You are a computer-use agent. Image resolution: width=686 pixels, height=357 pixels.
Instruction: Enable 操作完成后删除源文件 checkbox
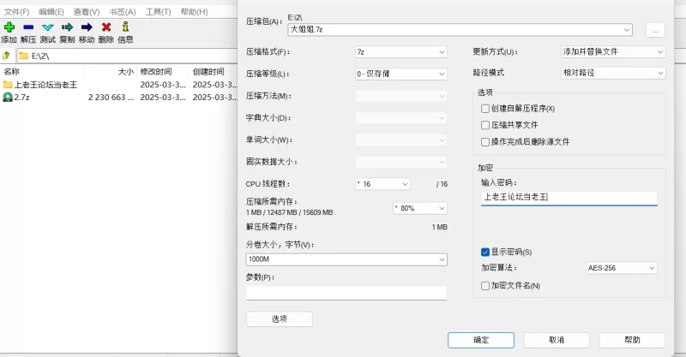[484, 141]
